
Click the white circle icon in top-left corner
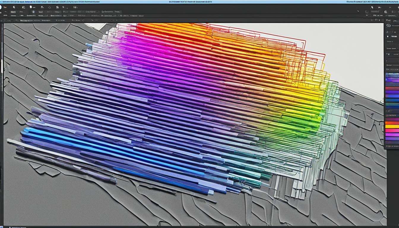point(1,7)
